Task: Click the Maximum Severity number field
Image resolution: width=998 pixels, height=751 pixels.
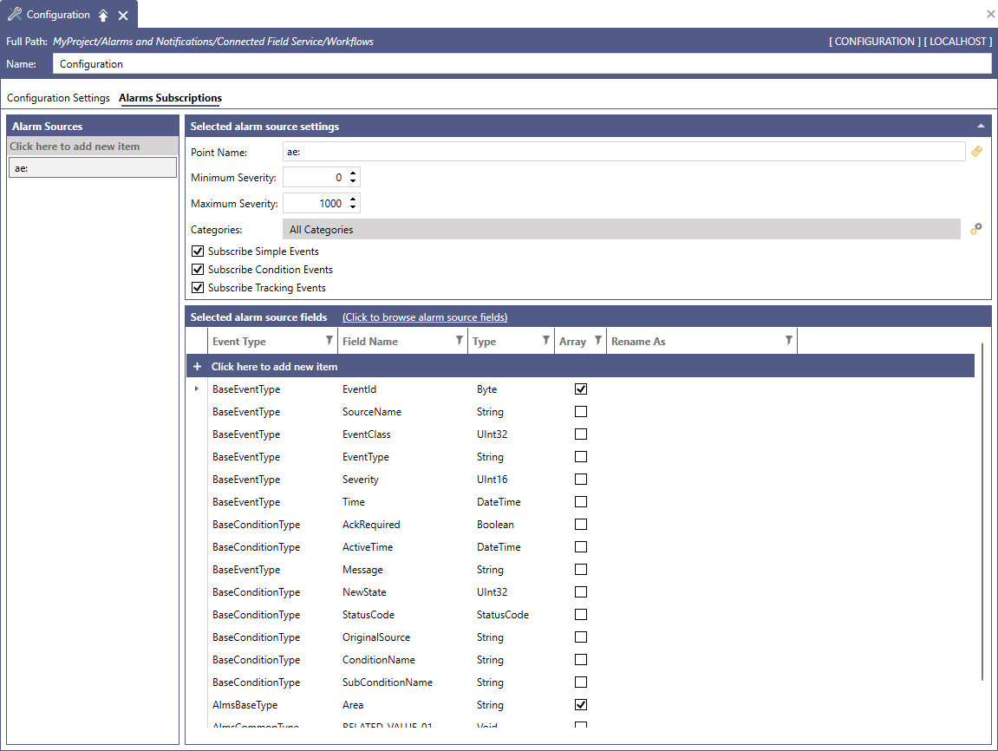Action: click(x=315, y=204)
